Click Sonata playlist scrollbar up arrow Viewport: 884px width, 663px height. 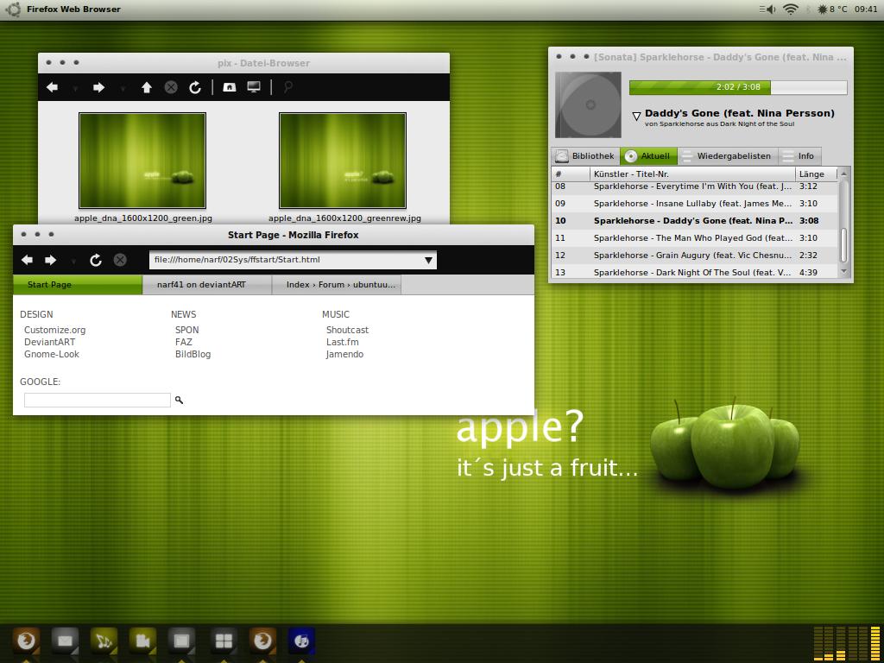pyautogui.click(x=844, y=173)
